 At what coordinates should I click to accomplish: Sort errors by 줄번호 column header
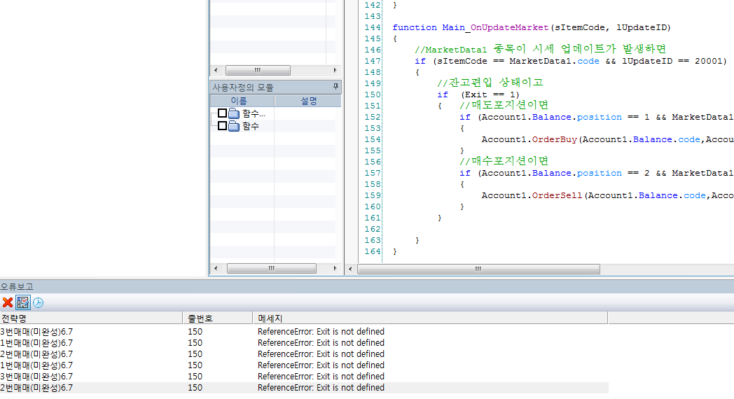(217, 318)
